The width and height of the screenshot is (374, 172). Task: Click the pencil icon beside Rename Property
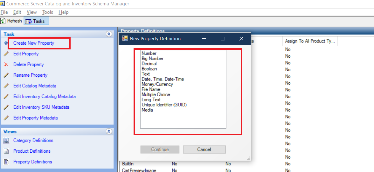pyautogui.click(x=6, y=75)
